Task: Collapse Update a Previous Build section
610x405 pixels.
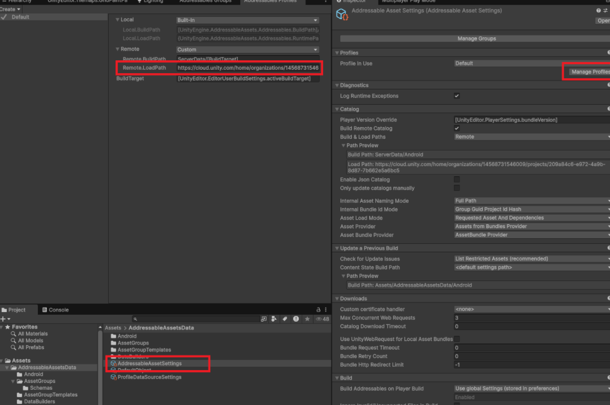Action: (337, 248)
